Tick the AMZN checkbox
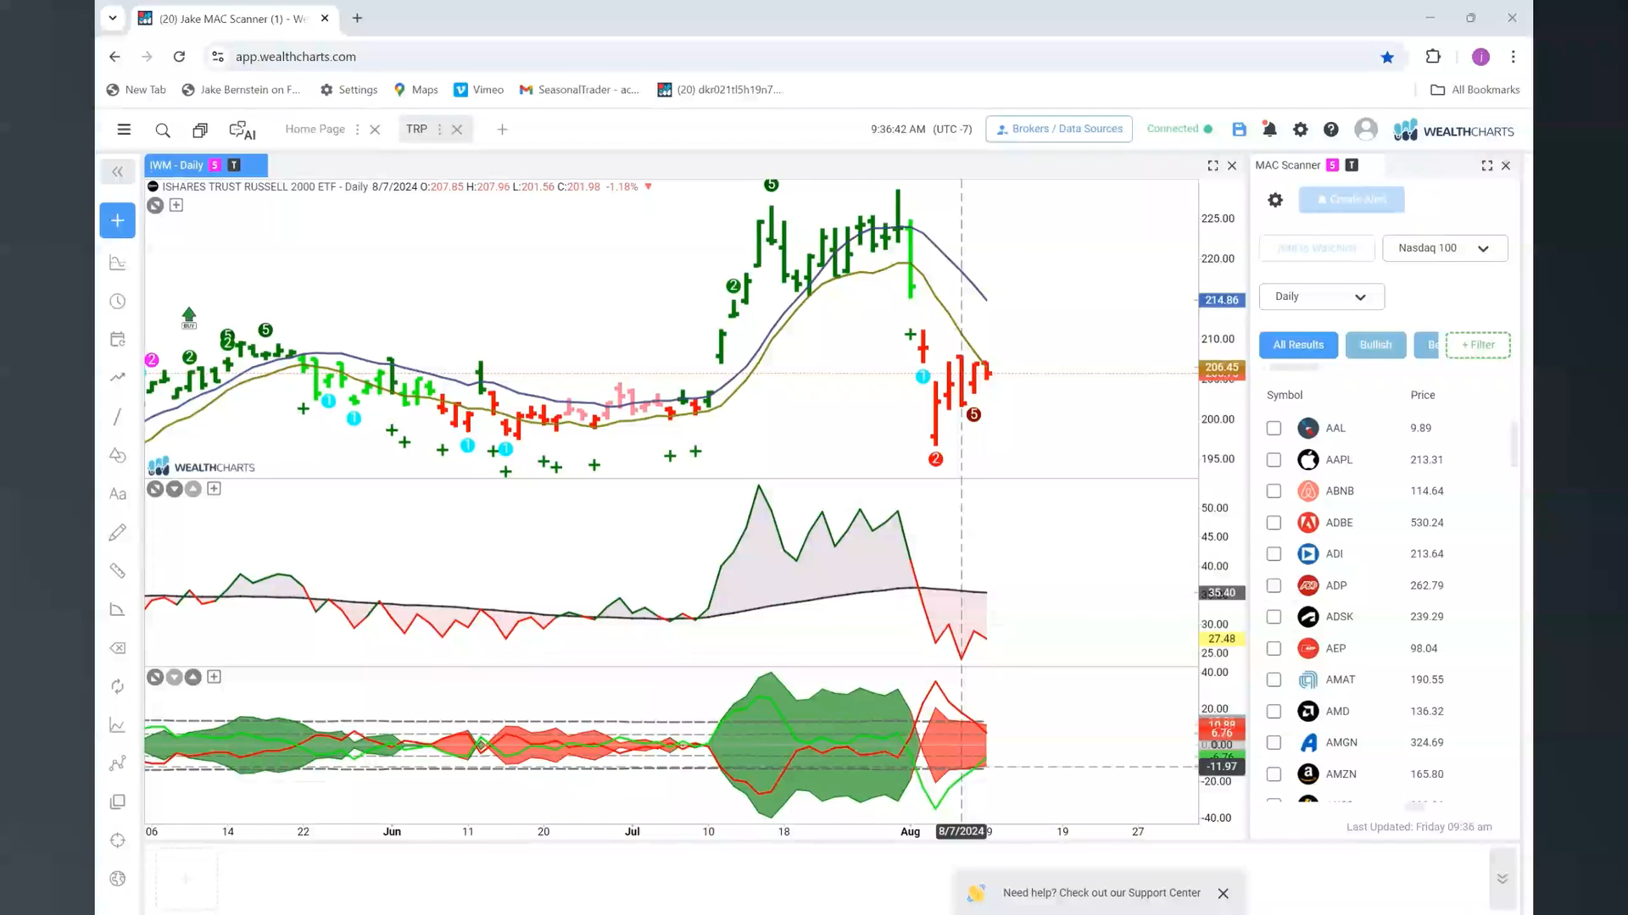 (x=1274, y=774)
